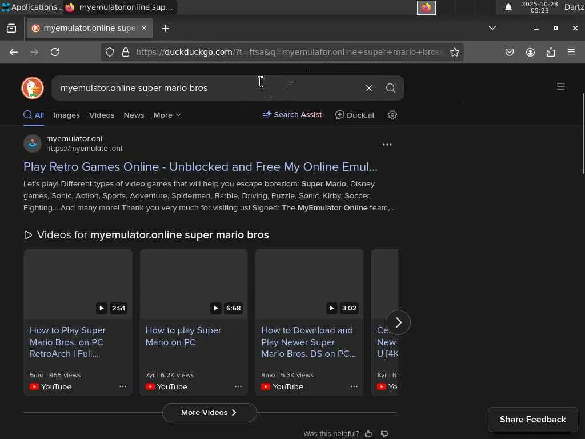The height and width of the screenshot is (439, 585).
Task: Open Search Assist
Action: click(292, 115)
